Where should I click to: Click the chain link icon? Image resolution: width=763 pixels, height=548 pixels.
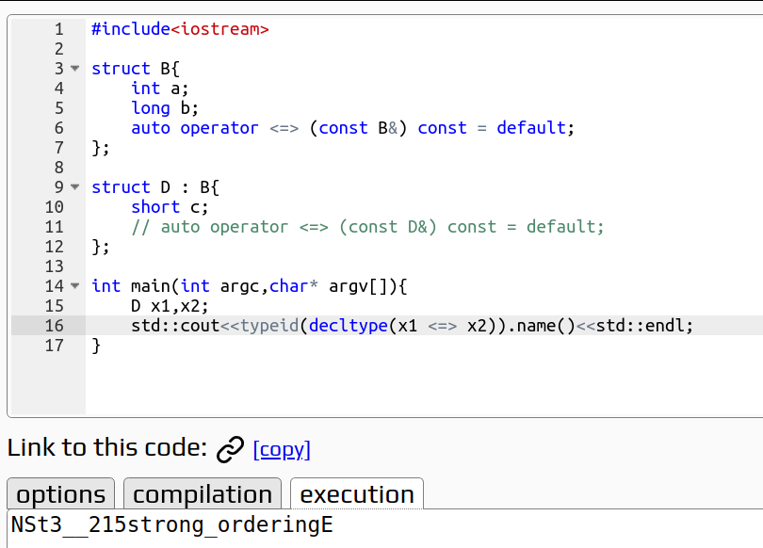(230, 449)
